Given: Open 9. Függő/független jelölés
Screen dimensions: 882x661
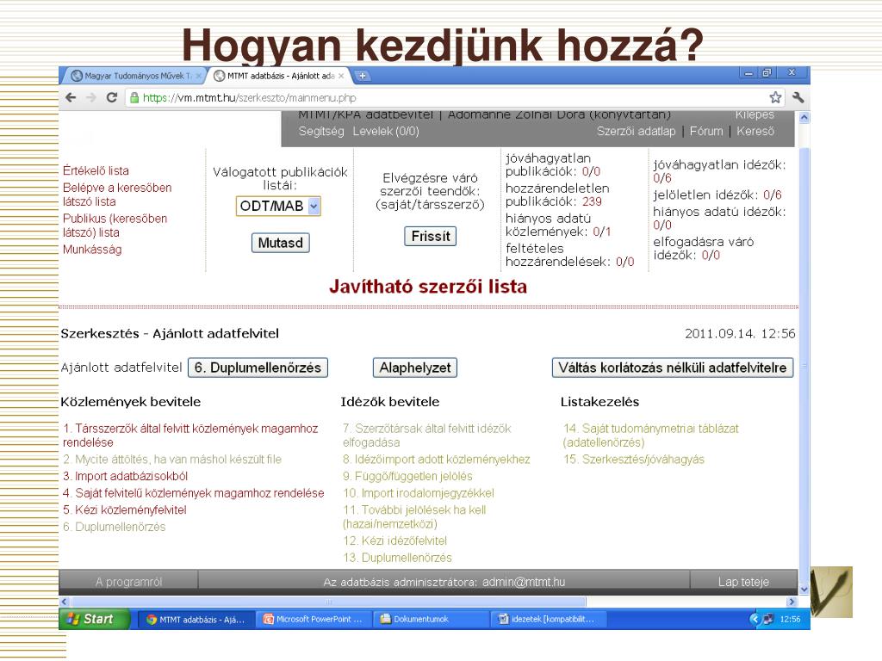Looking at the screenshot, I should click(x=407, y=476).
